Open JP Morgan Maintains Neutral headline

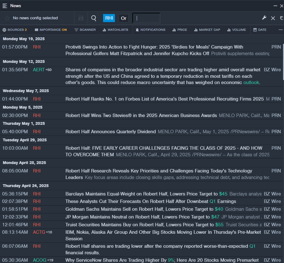coord(142,217)
